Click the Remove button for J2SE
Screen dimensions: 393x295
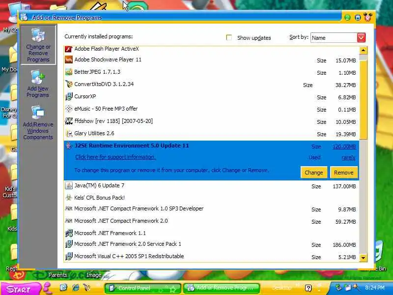pos(343,173)
